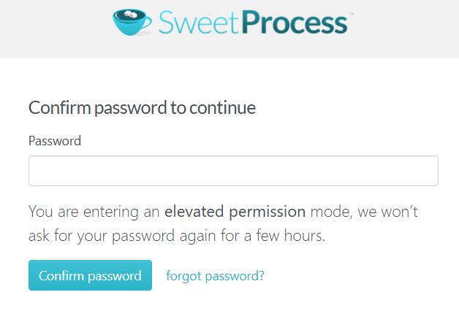Click the bold "elevated permission" text
Image resolution: width=459 pixels, height=311 pixels.
(235, 212)
